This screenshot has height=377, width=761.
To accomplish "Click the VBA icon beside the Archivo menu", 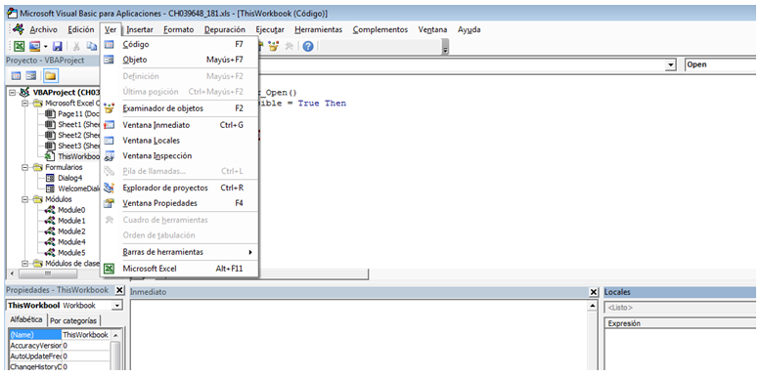I will pos(20,29).
